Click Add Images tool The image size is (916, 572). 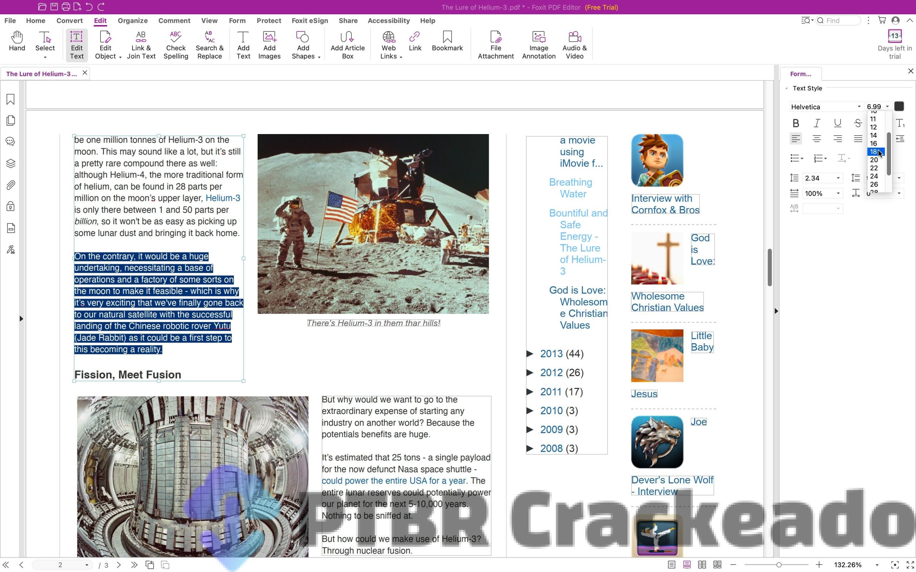tap(269, 45)
